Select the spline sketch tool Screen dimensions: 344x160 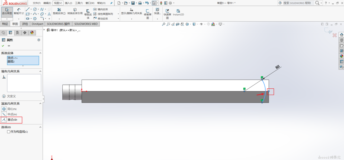[42, 9]
